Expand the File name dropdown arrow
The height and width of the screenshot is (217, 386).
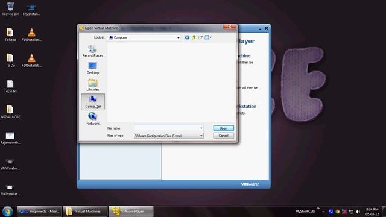(201, 128)
